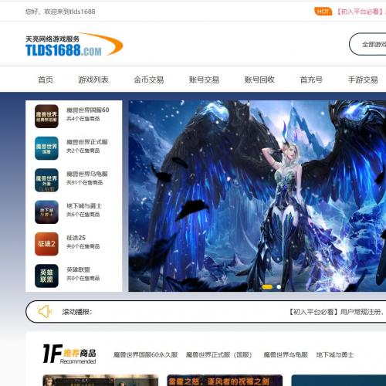The width and height of the screenshot is (386, 386).
Task: Click the orange HOT badge
Action: click(323, 12)
